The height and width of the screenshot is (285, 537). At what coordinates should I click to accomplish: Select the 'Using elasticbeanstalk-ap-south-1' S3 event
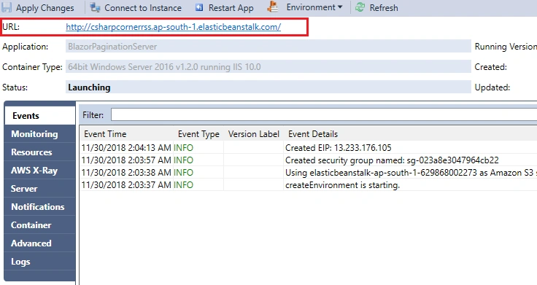(411, 173)
